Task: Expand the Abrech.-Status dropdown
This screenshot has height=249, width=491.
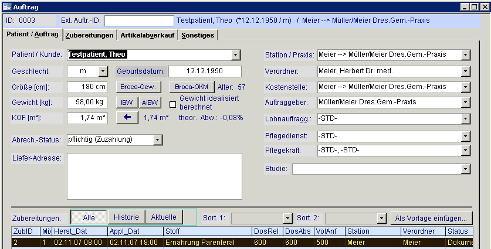Action: [x=158, y=140]
